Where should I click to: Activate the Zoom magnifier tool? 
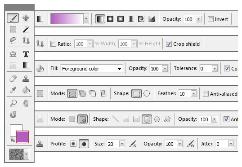[13, 103]
